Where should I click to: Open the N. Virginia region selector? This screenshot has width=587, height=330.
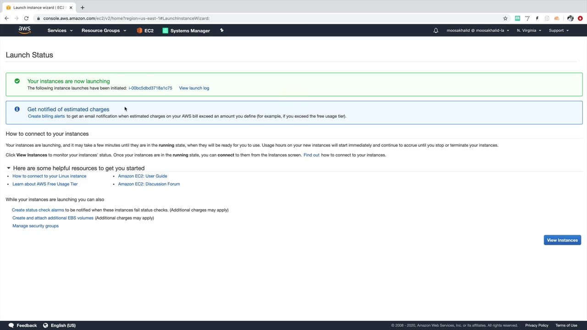pyautogui.click(x=529, y=31)
